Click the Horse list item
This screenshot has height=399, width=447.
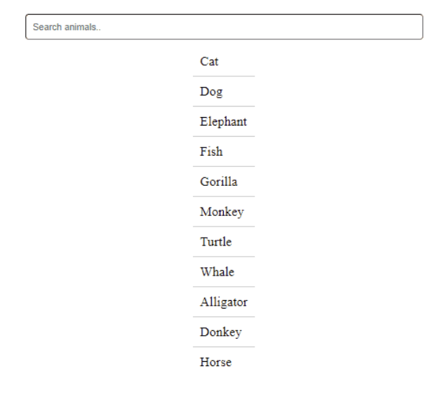pyautogui.click(x=215, y=363)
